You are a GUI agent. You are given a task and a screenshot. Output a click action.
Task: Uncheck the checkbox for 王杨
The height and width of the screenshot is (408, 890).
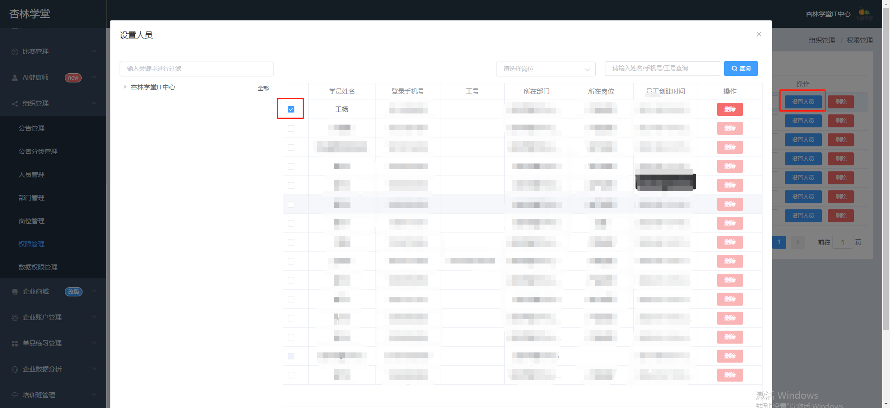tap(291, 109)
